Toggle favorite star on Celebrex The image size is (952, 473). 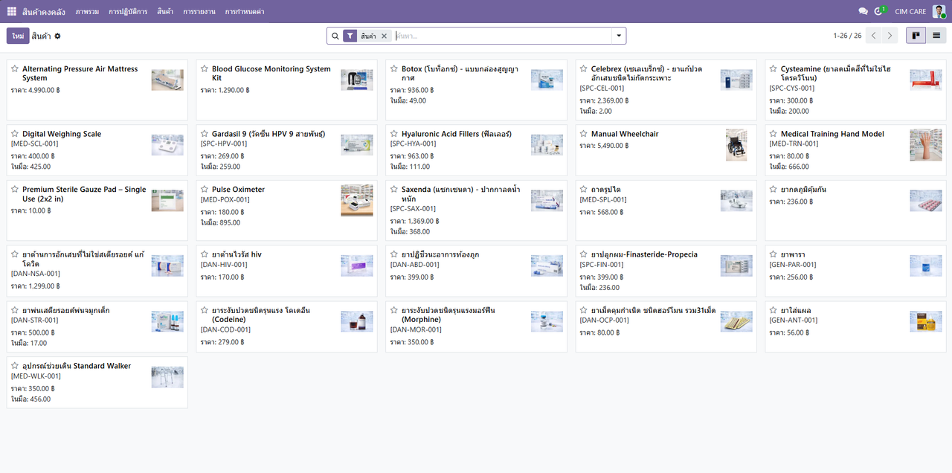tap(584, 69)
